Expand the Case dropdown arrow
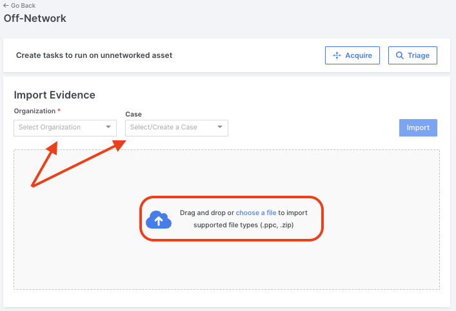Screen dimensions: 456x311 pos(220,127)
